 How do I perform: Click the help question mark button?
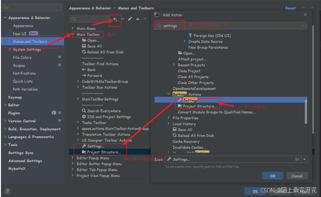(x=7, y=191)
